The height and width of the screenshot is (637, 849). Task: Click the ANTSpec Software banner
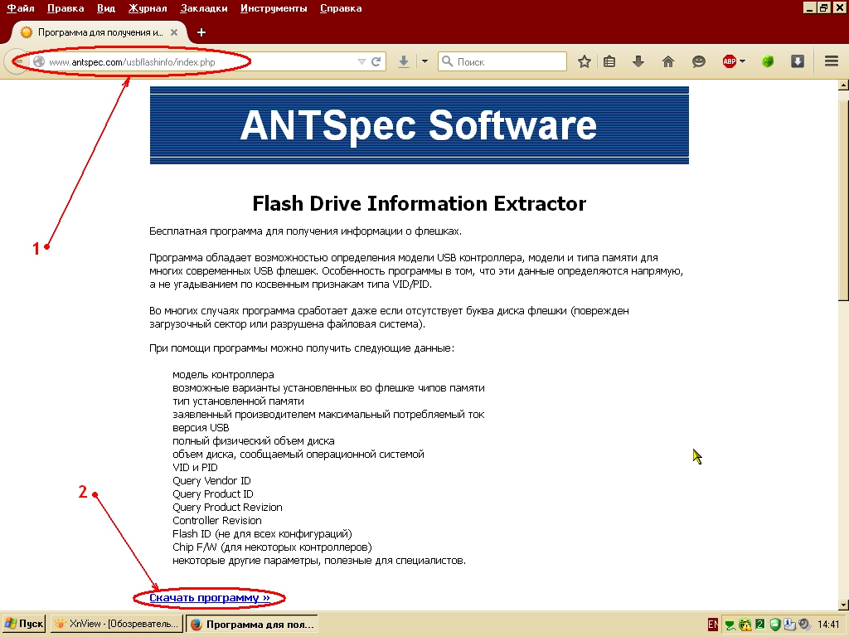coord(419,125)
